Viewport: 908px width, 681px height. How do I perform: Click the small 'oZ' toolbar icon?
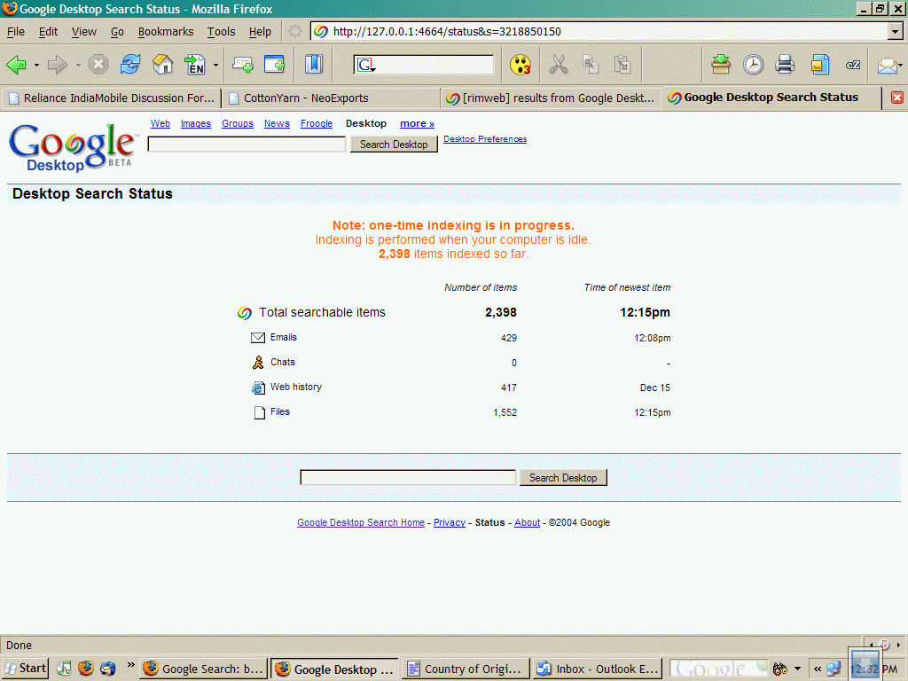click(853, 65)
